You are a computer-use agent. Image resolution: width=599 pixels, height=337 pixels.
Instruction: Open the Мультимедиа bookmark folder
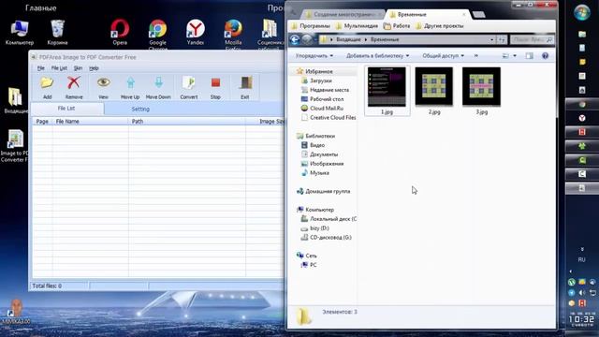(357, 26)
